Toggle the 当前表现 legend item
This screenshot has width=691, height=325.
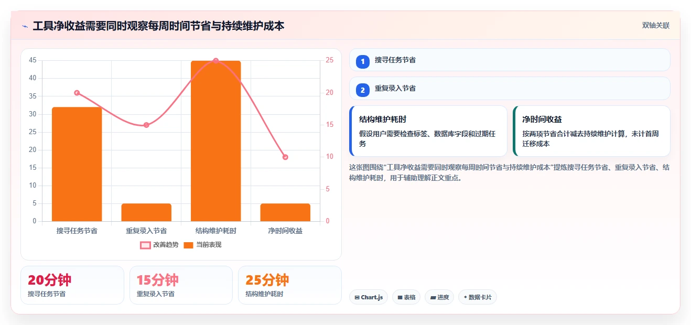(x=202, y=245)
